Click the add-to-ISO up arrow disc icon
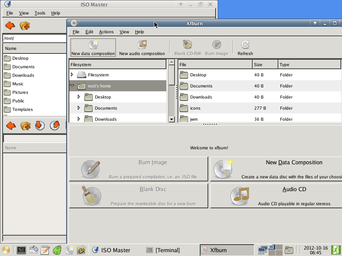 [x=55, y=125]
